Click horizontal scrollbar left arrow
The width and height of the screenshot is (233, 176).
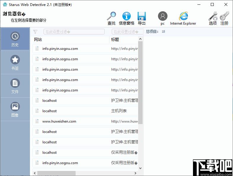click(x=35, y=173)
